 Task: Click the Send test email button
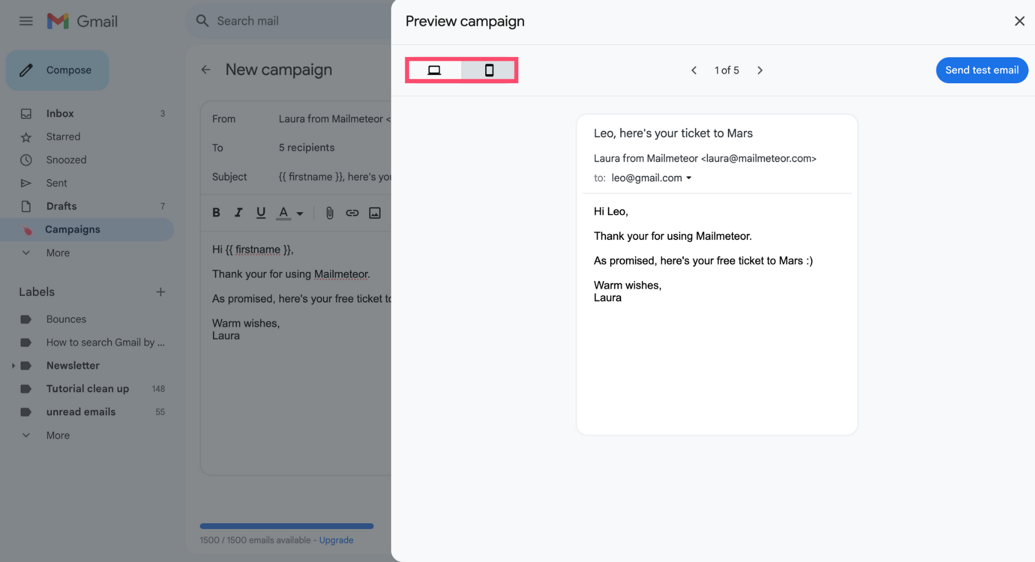[x=982, y=70]
